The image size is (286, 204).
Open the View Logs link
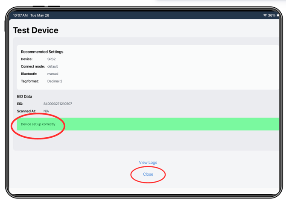(x=148, y=163)
